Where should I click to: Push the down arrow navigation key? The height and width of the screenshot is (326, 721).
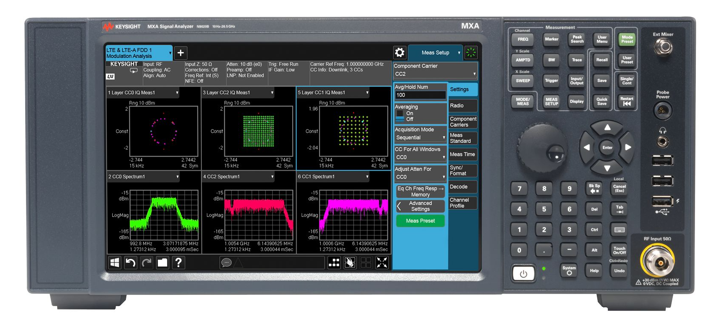[x=607, y=168]
